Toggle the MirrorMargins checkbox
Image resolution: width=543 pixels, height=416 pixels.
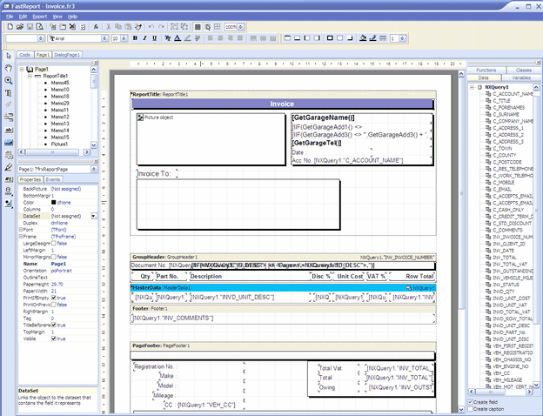(x=54, y=257)
